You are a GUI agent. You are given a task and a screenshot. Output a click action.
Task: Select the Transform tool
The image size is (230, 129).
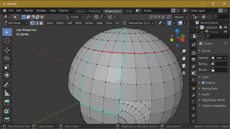click(x=7, y=75)
